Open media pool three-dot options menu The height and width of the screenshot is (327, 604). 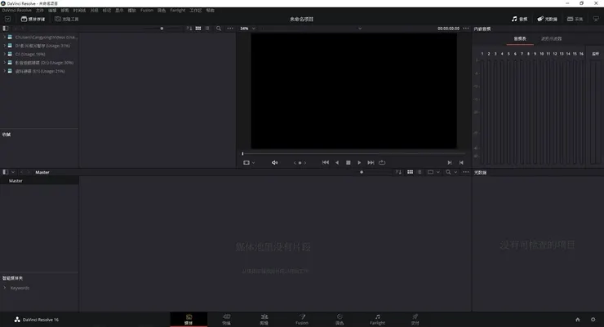point(466,172)
